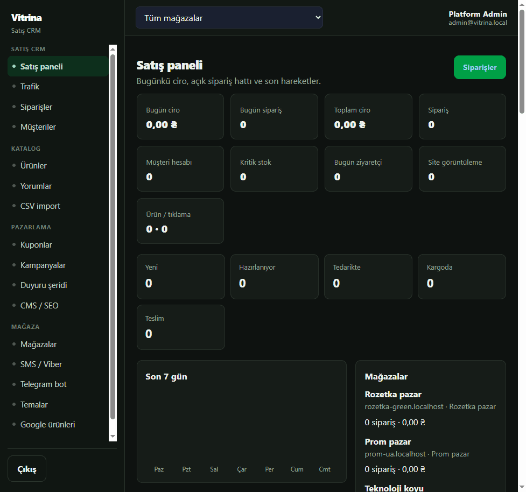Click the Hazırlanıyor status card
Viewport: 526px width, 492px height.
275,277
